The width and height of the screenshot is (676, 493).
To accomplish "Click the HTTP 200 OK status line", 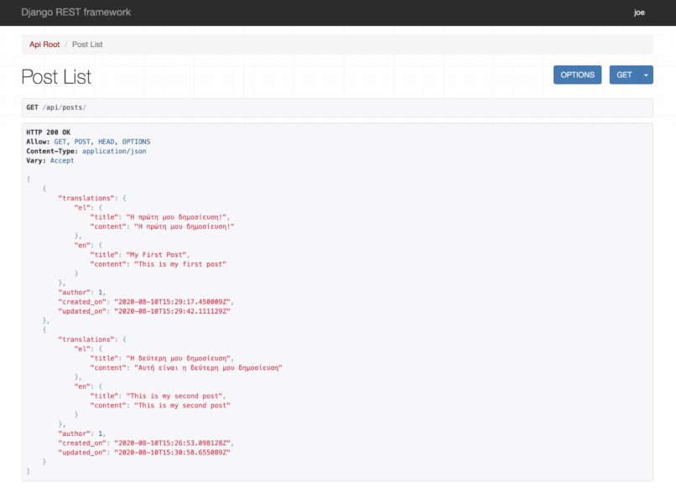I will [49, 132].
